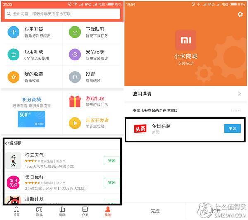
Task: Open the 应用卸载 trash icon
Action: point(14,55)
